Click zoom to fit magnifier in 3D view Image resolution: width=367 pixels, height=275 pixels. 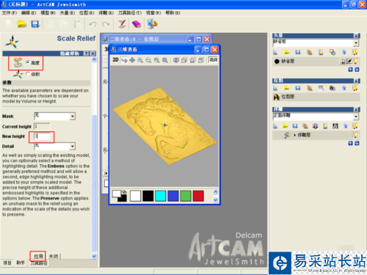(x=165, y=60)
